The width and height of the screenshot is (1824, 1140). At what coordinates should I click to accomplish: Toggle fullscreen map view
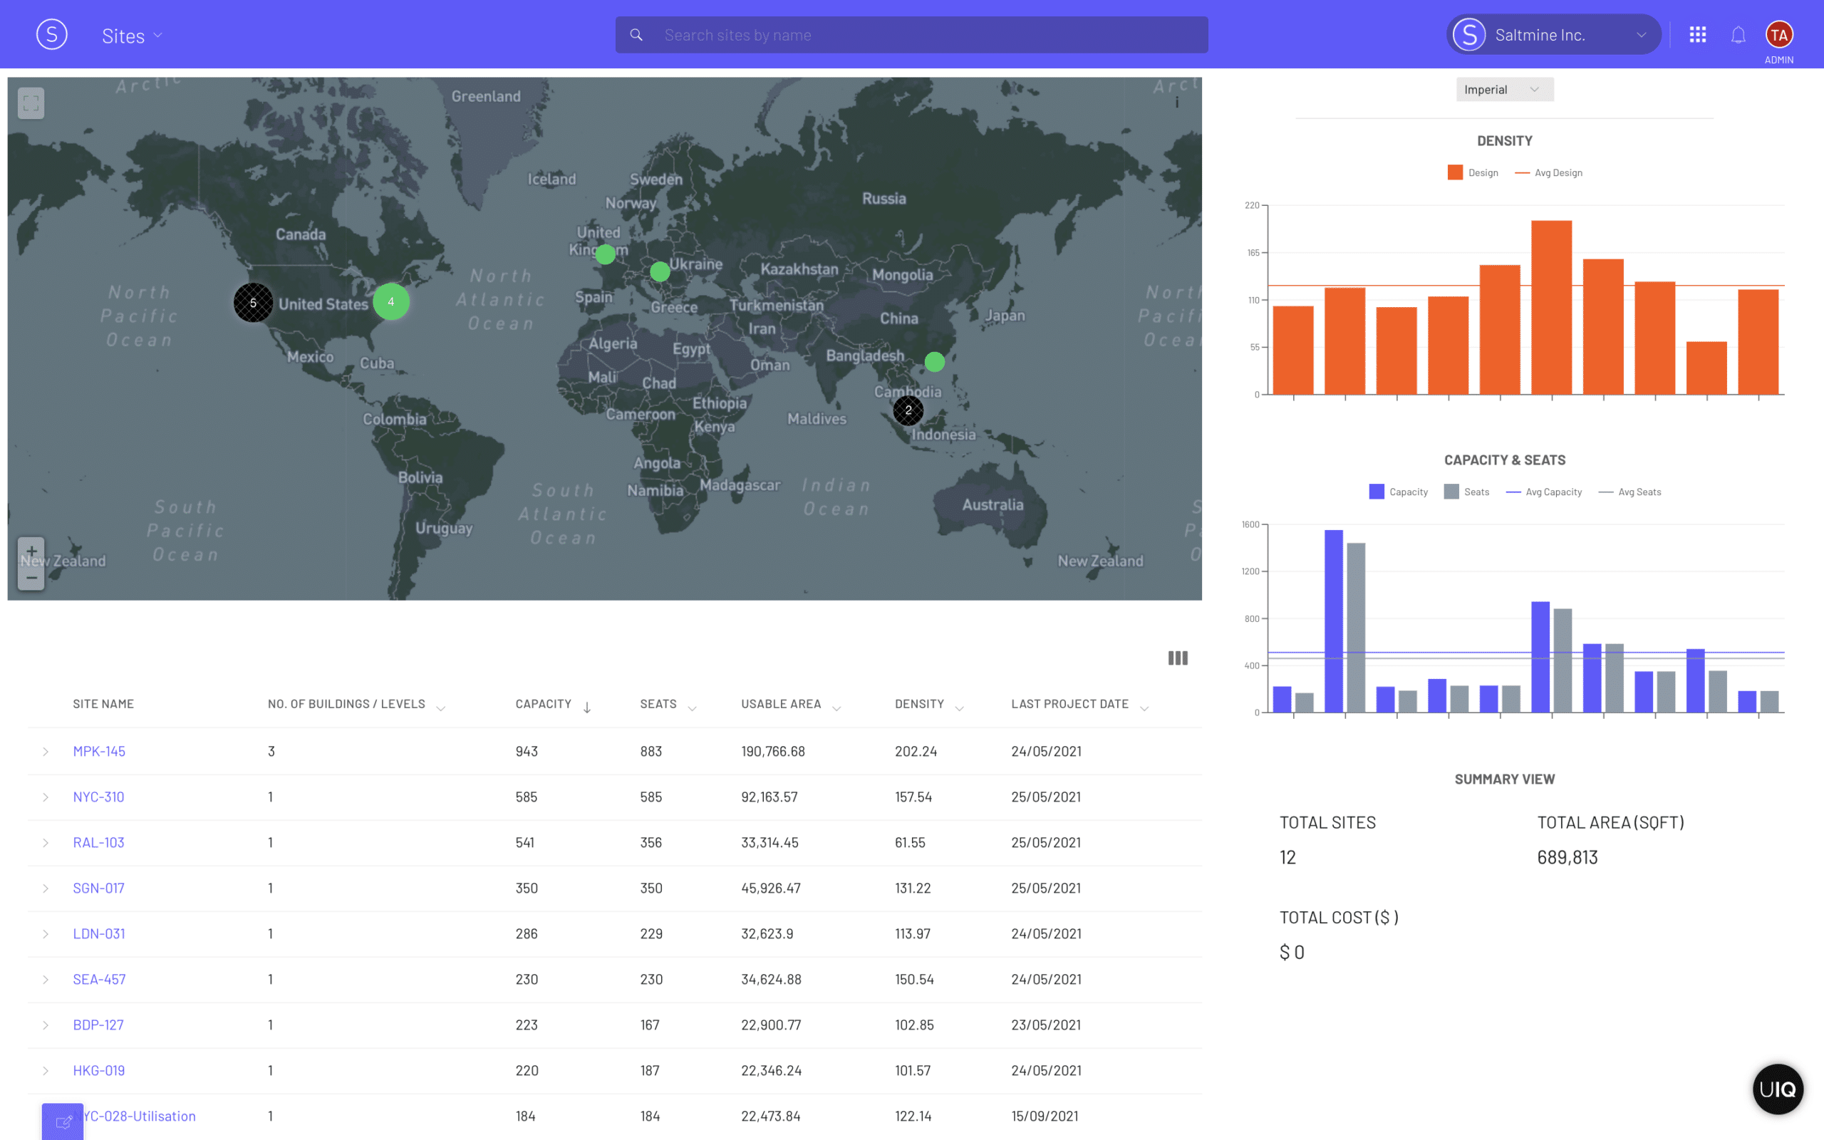[31, 103]
